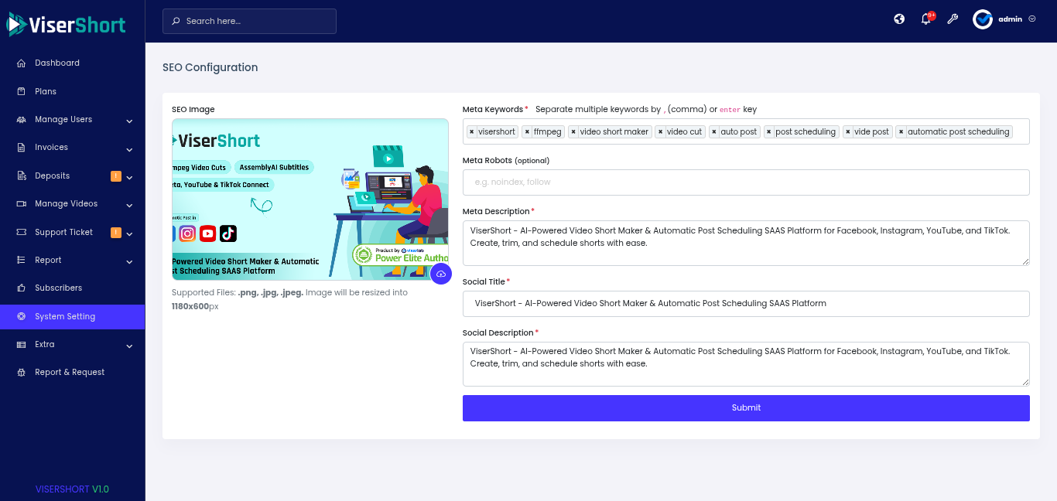Remove the 'auto post' keyword tag

(x=714, y=132)
